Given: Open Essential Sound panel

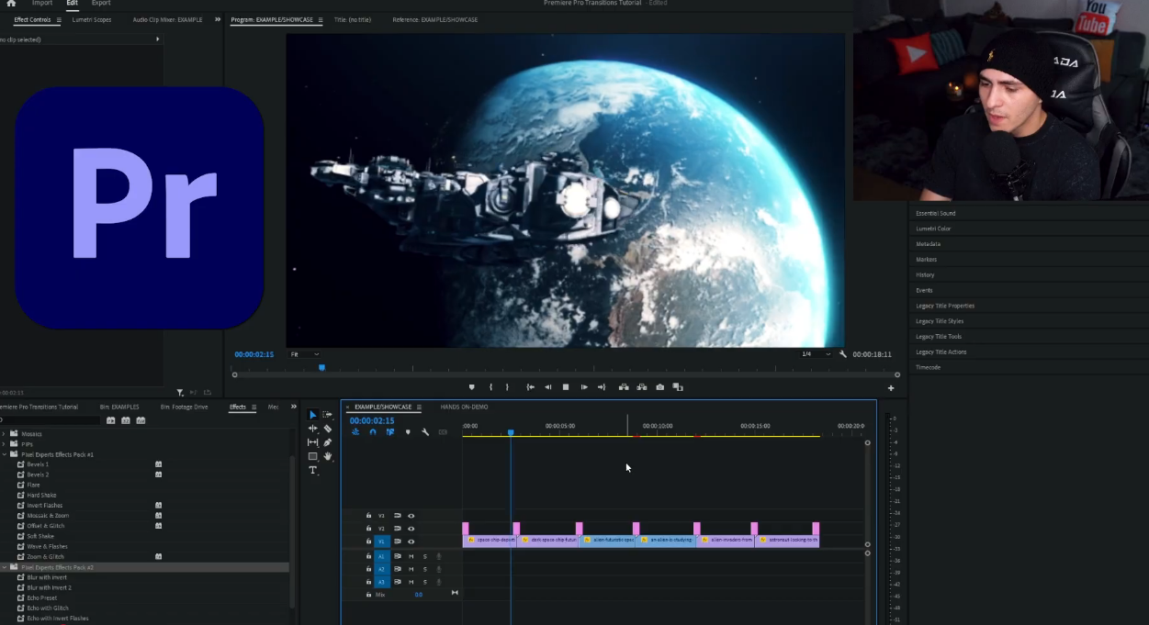Looking at the screenshot, I should pos(936,213).
